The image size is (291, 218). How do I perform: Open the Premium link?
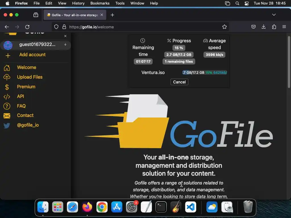pyautogui.click(x=26, y=87)
